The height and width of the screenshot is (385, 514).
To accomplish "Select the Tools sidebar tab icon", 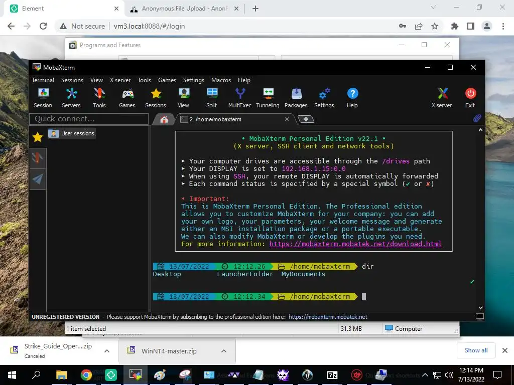I will point(38,158).
